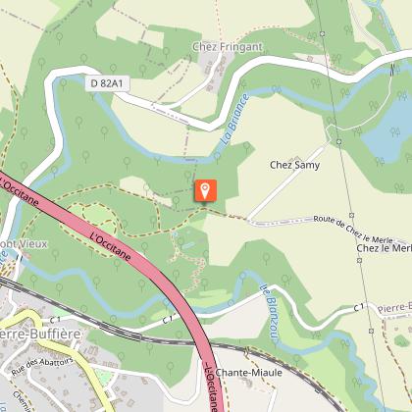
Task: Select the Chez Fringant place label
Action: coord(228,47)
